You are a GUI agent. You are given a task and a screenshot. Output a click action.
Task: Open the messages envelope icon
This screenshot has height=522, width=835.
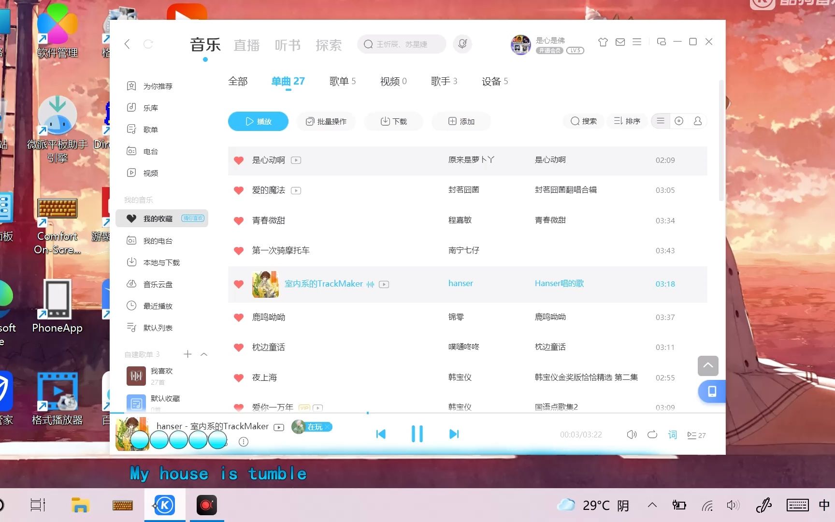click(620, 42)
